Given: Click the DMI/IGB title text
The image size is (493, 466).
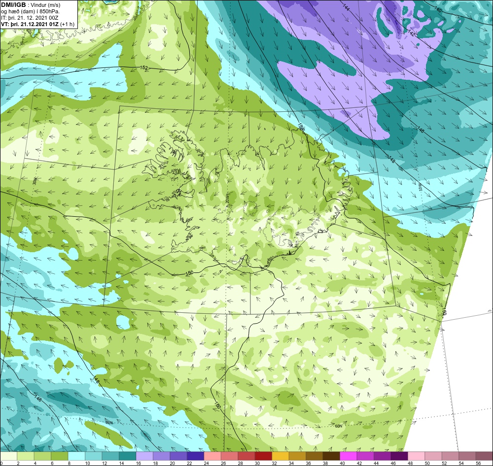Looking at the screenshot, I should tap(13, 5).
